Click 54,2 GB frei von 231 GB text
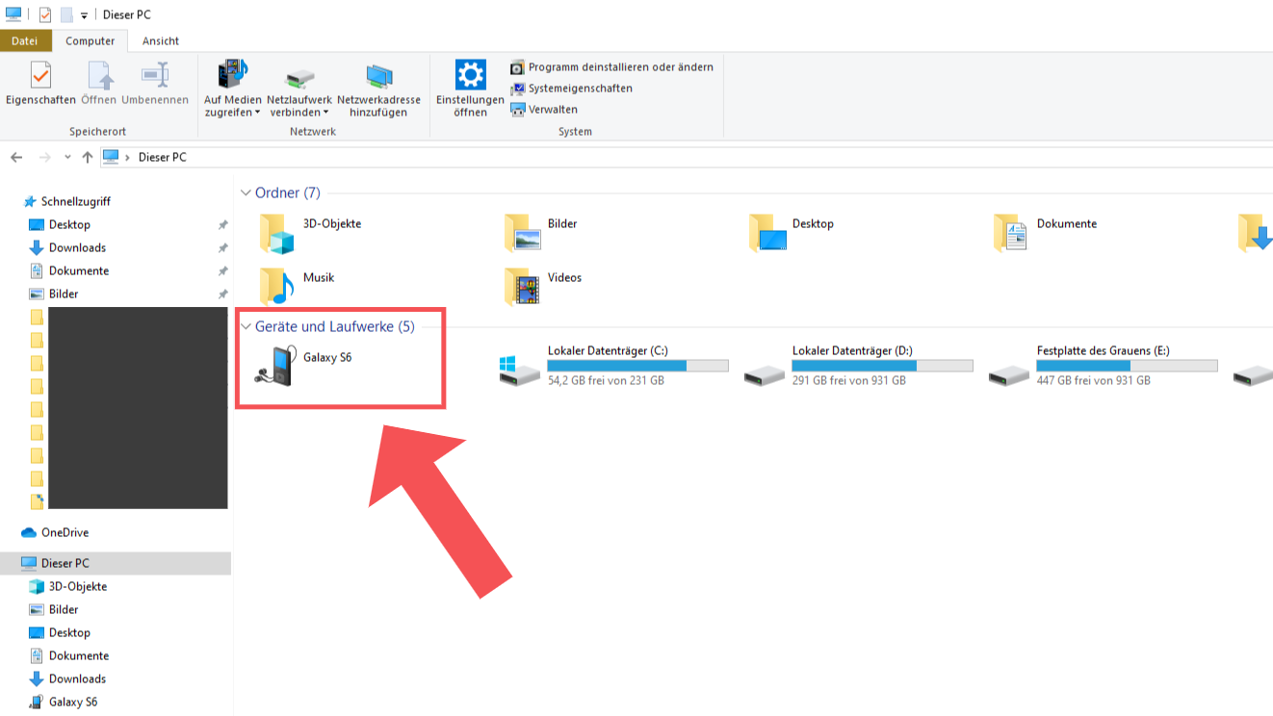Viewport: 1273px width, 716px height. [606, 381]
